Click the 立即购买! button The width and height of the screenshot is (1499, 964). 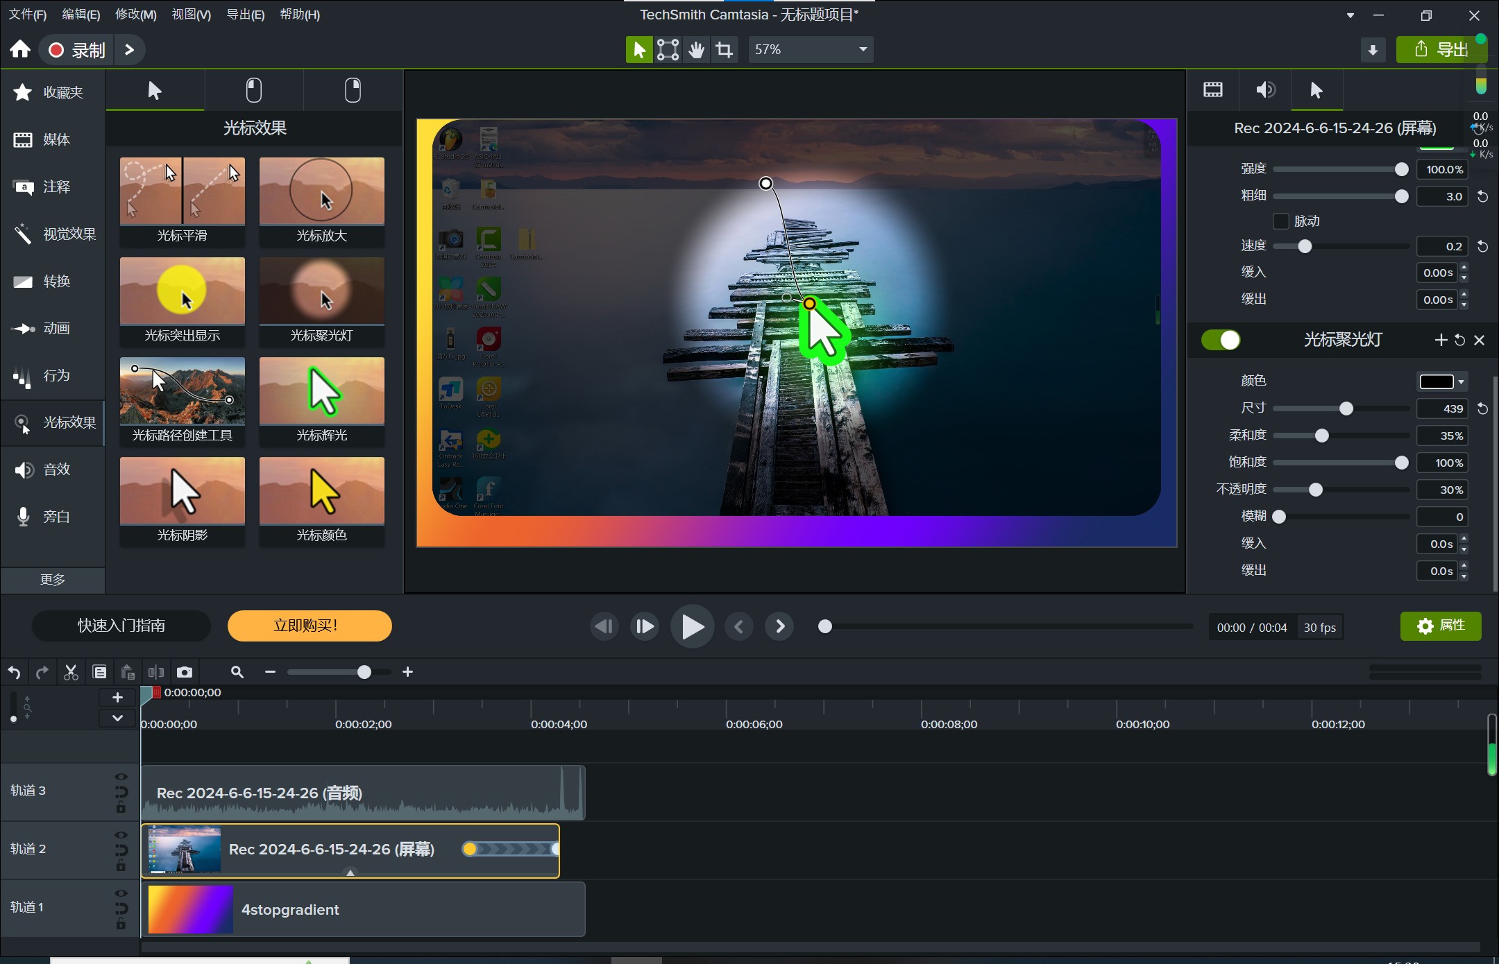[309, 626]
